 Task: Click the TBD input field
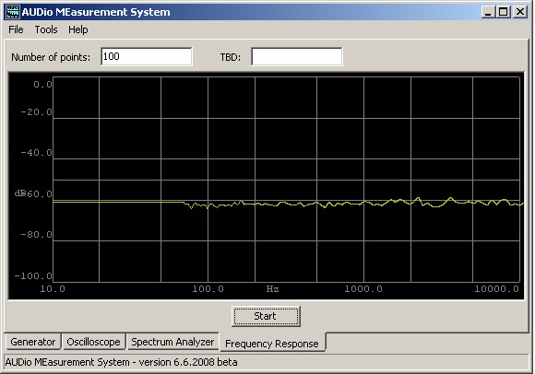tap(297, 56)
